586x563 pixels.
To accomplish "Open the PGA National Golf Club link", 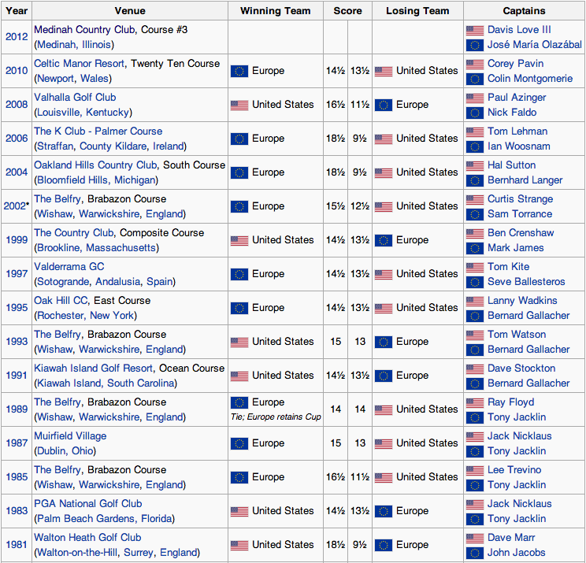I will 88,504.
